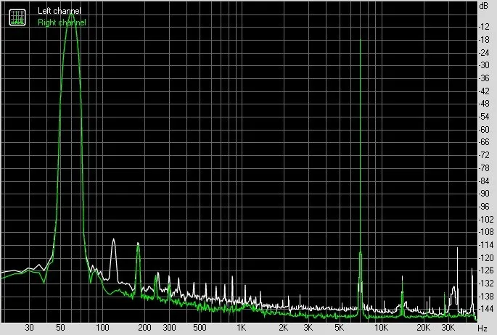Select the Left channel legend label
Screen dimensions: 497x335
click(59, 11)
